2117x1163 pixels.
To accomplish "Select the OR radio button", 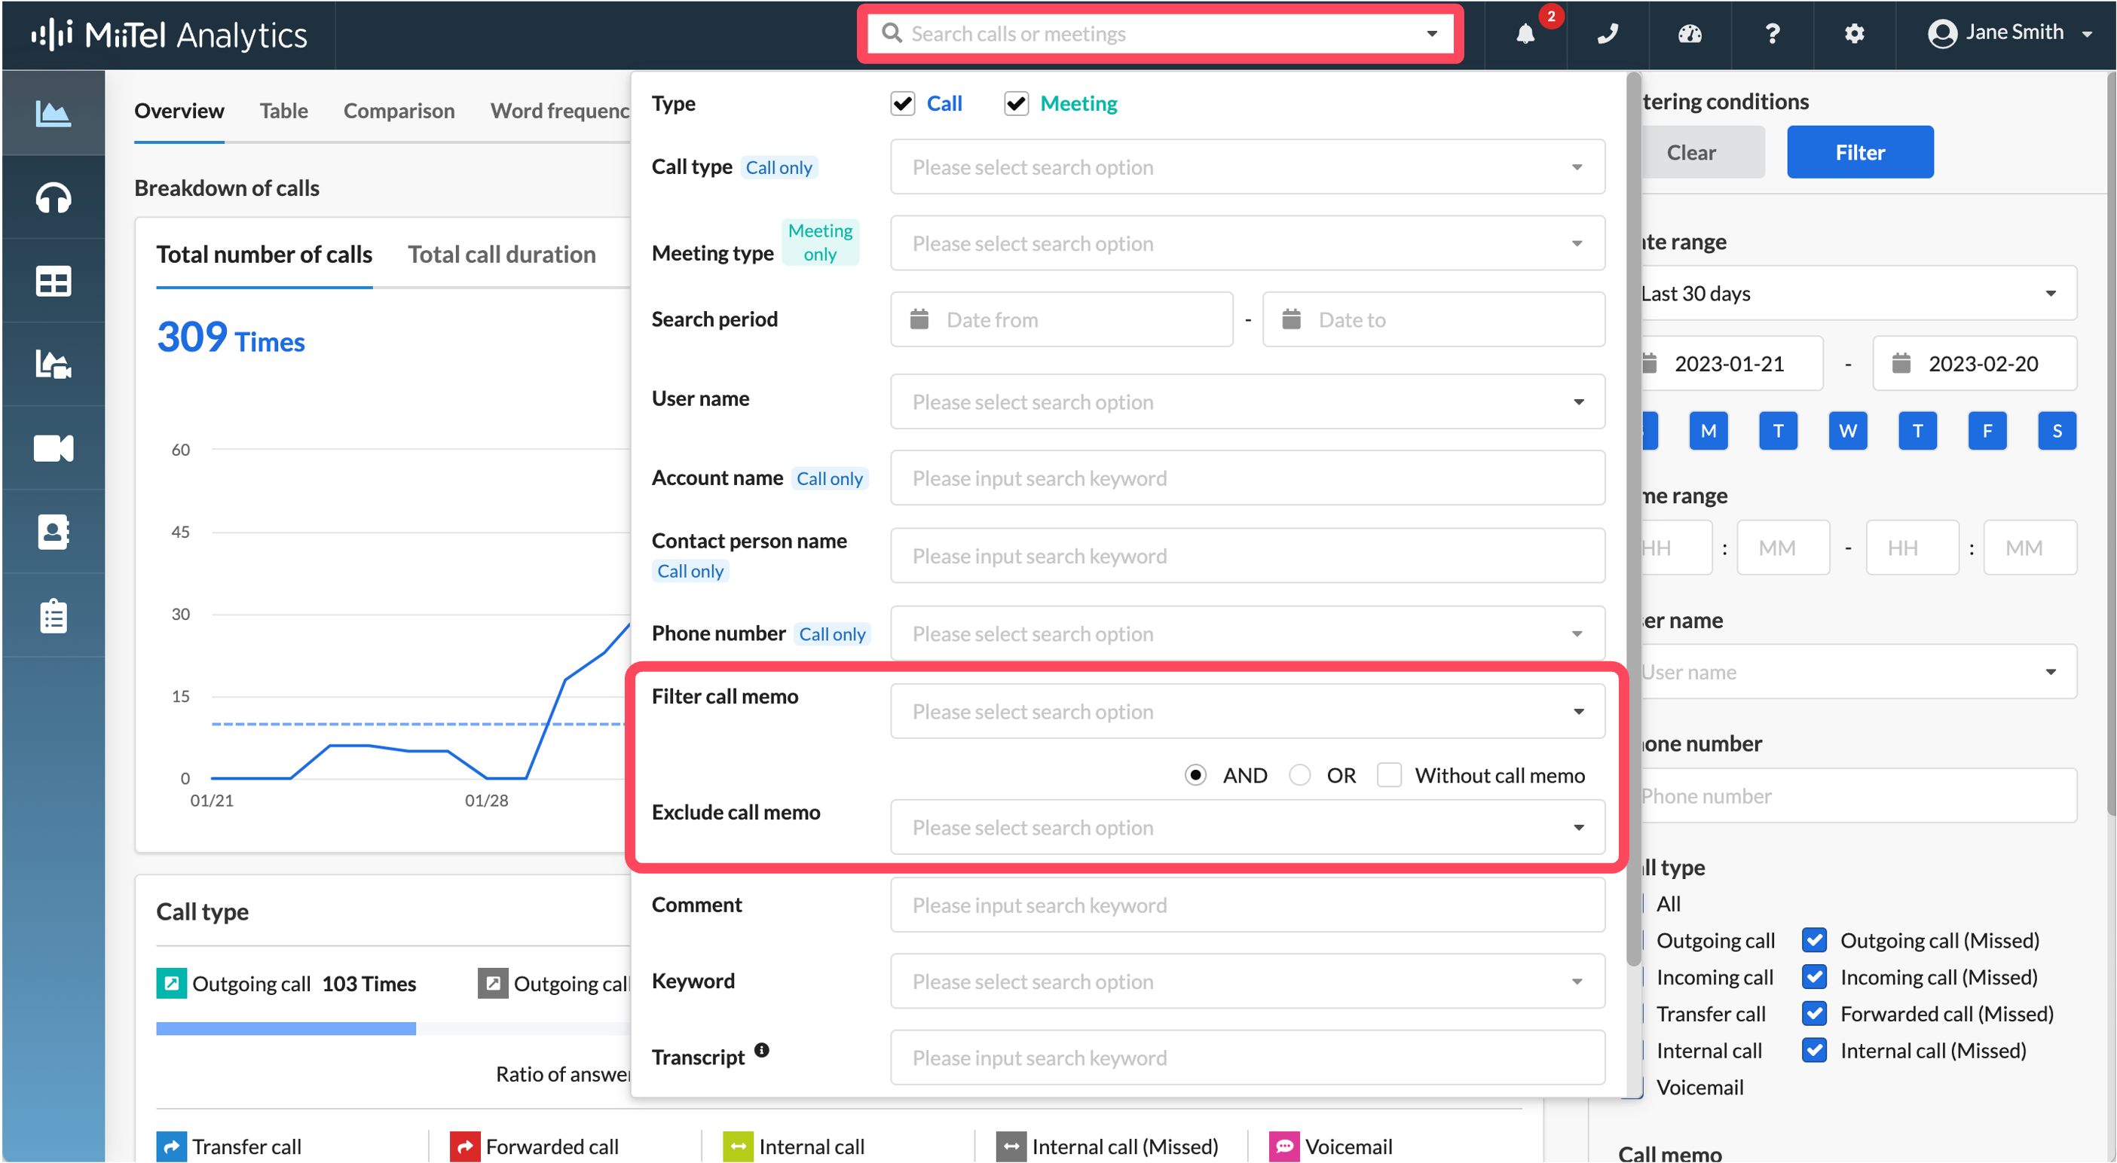I will click(x=1299, y=775).
